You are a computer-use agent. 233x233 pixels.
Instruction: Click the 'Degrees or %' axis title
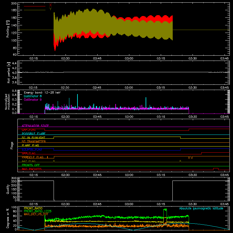8,218
